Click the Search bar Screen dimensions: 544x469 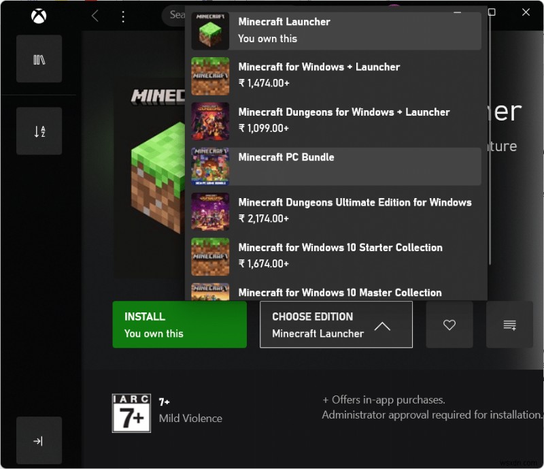click(178, 15)
